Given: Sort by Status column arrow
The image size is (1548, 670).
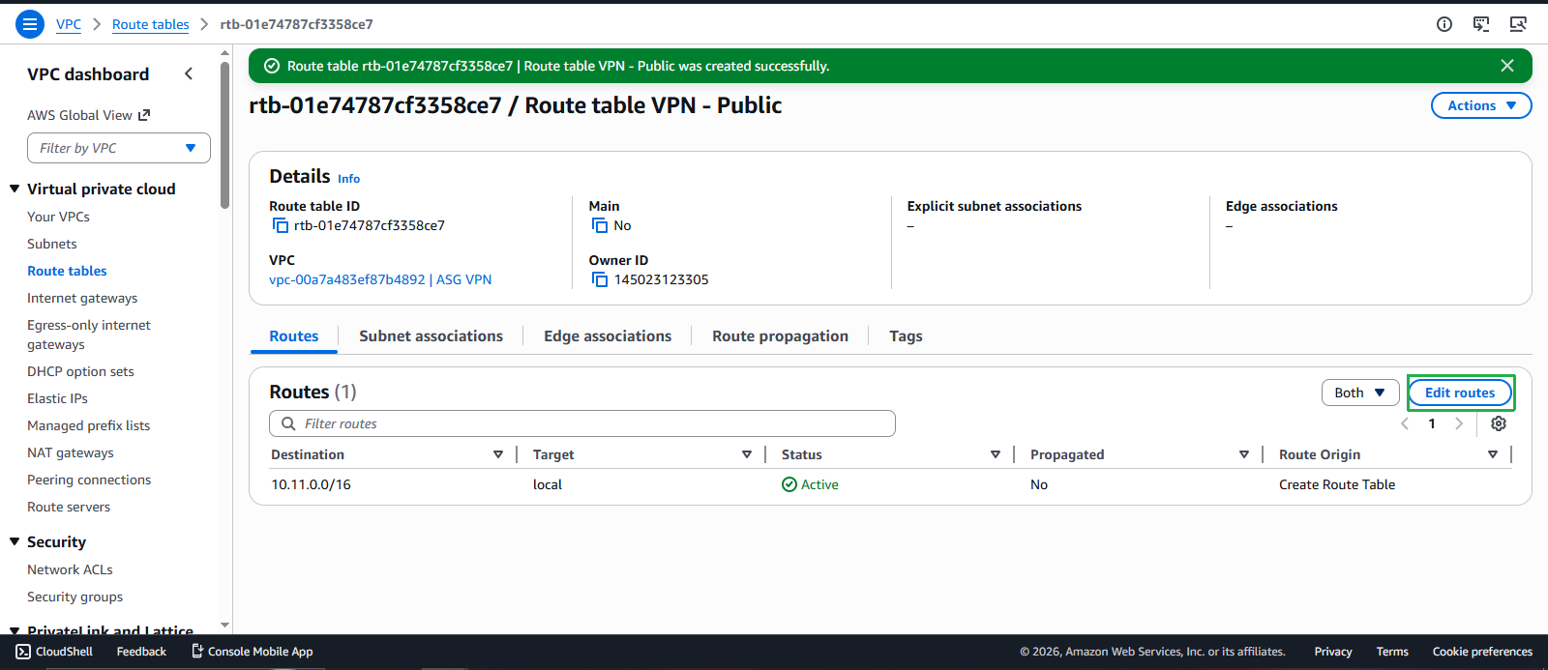Looking at the screenshot, I should [996, 454].
